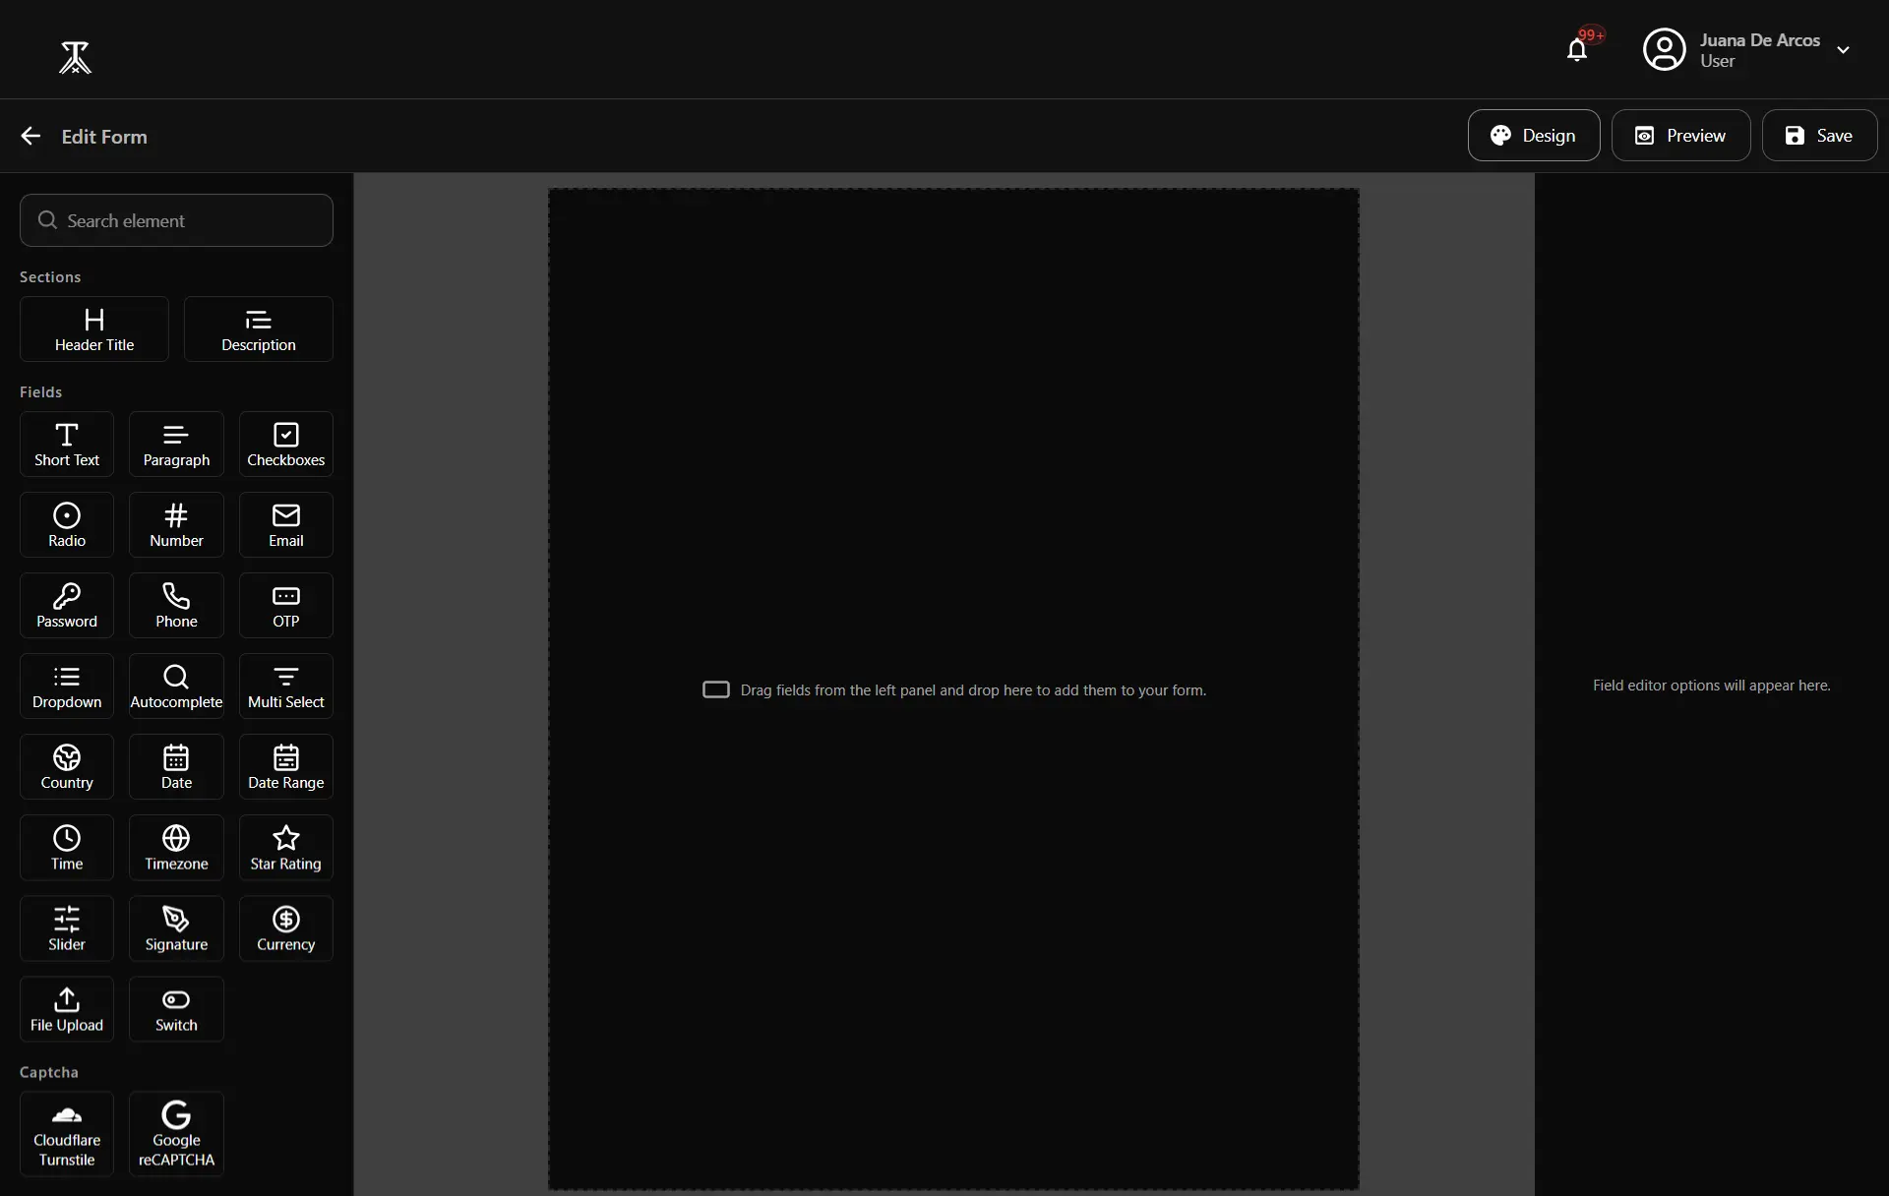Select the Signature field element
This screenshot has height=1196, width=1889.
[176, 928]
